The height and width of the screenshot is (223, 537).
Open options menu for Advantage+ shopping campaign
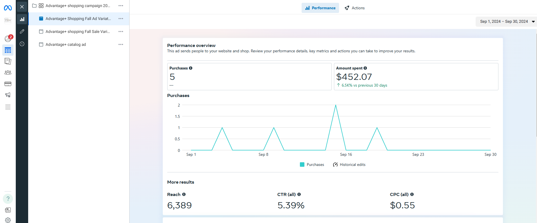click(121, 6)
